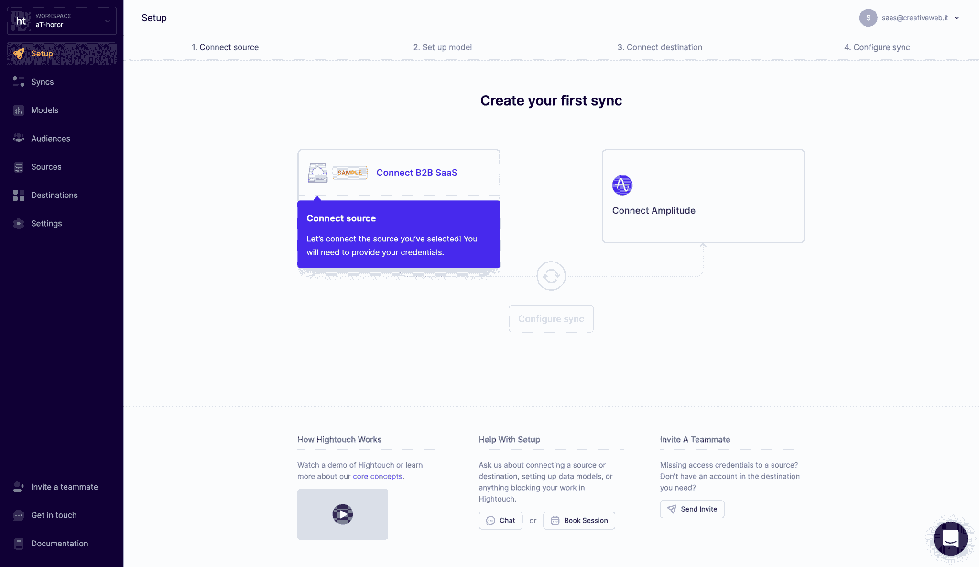Click the Setup page title

[154, 18]
